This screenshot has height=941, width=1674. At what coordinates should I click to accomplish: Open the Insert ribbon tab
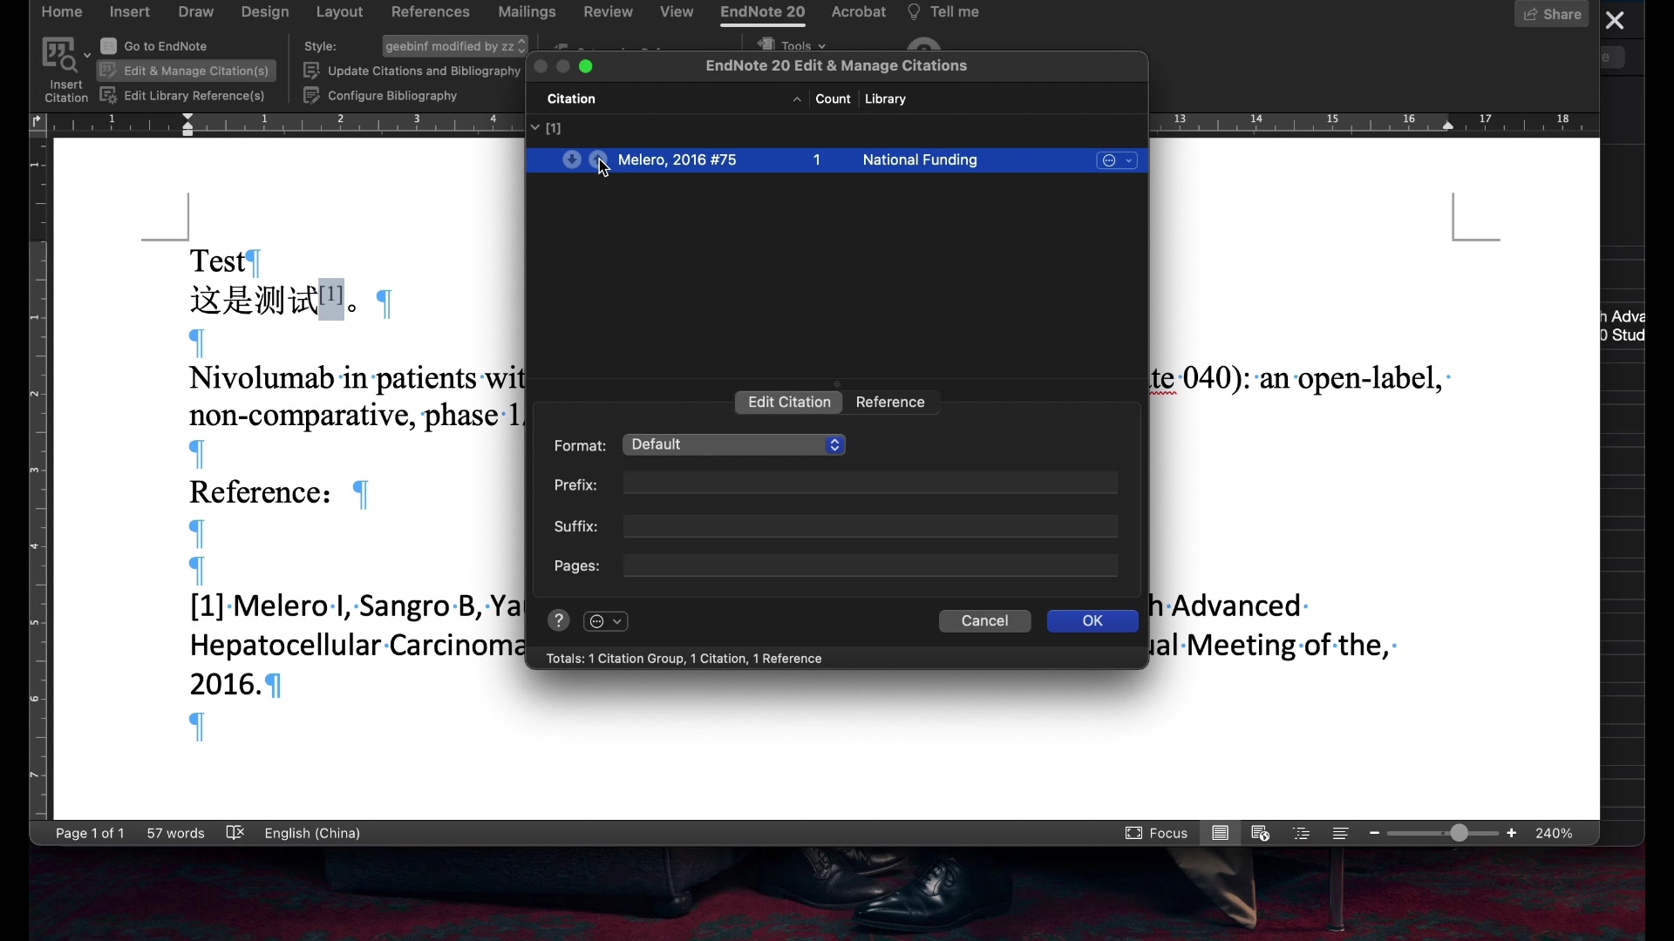[x=130, y=12]
